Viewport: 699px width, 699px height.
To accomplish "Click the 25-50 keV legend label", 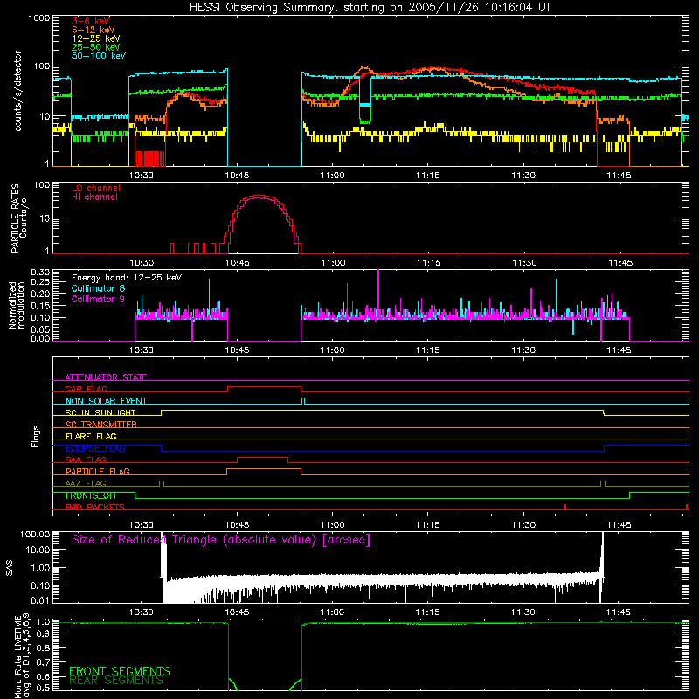I will pyautogui.click(x=95, y=47).
